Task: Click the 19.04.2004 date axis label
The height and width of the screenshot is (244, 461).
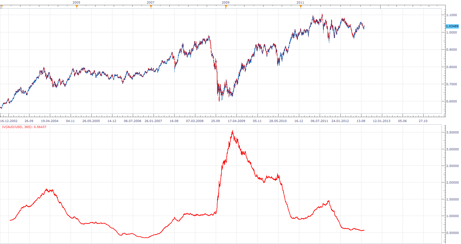Action: tap(50, 121)
